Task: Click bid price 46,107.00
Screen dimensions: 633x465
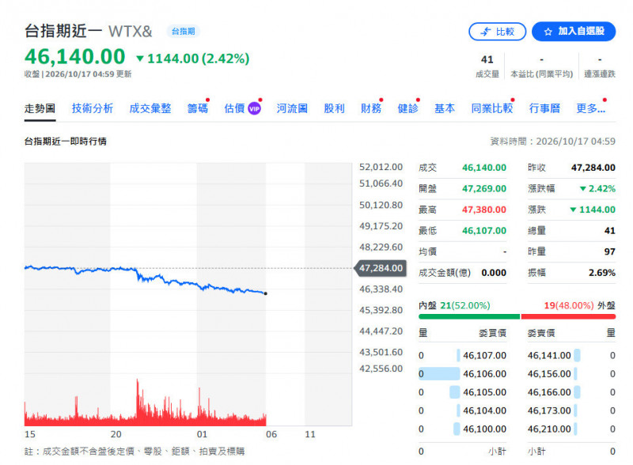Action: [484, 356]
